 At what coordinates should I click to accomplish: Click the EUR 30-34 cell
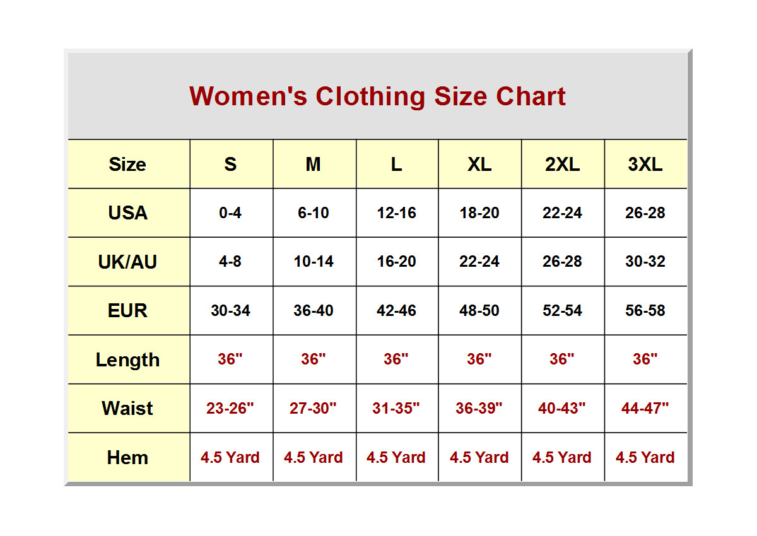pyautogui.click(x=230, y=311)
